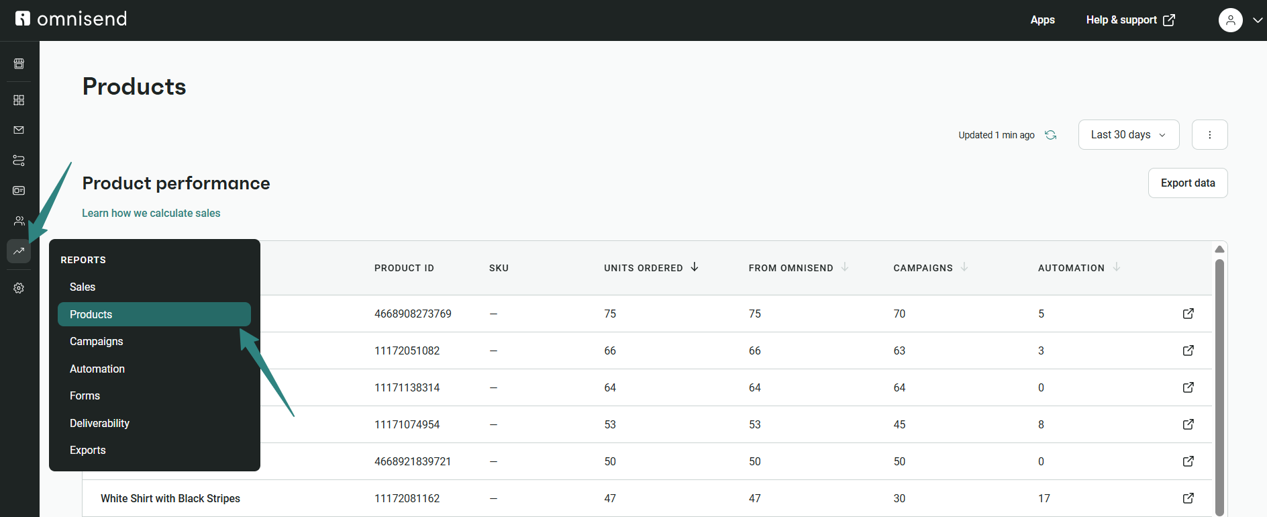
Task: Click the store icon in the sidebar
Action: click(19, 64)
